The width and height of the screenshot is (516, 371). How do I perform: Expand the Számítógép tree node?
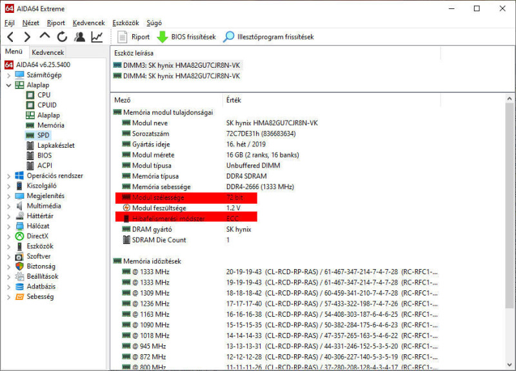9,75
